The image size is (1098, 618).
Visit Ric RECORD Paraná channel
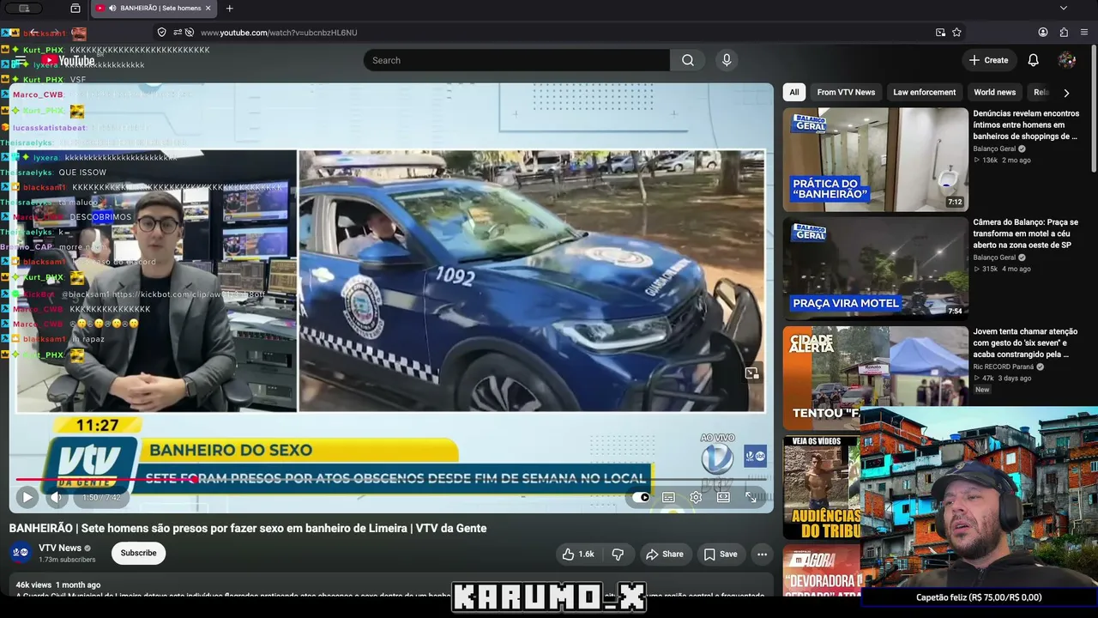click(x=1004, y=367)
